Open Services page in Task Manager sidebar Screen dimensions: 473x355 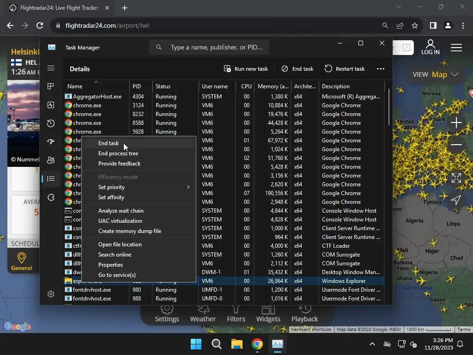click(x=51, y=197)
